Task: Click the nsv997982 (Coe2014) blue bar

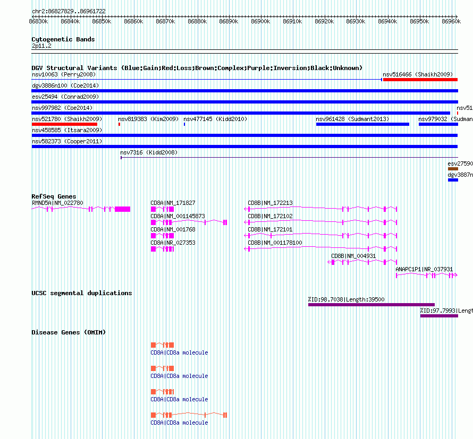Action: pyautogui.click(x=241, y=113)
